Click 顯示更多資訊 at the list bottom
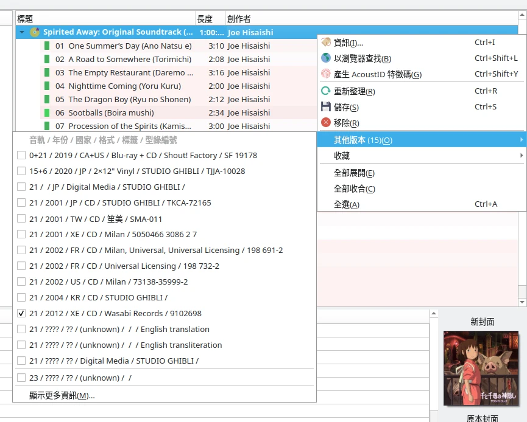This screenshot has height=422, width=527. [x=62, y=395]
